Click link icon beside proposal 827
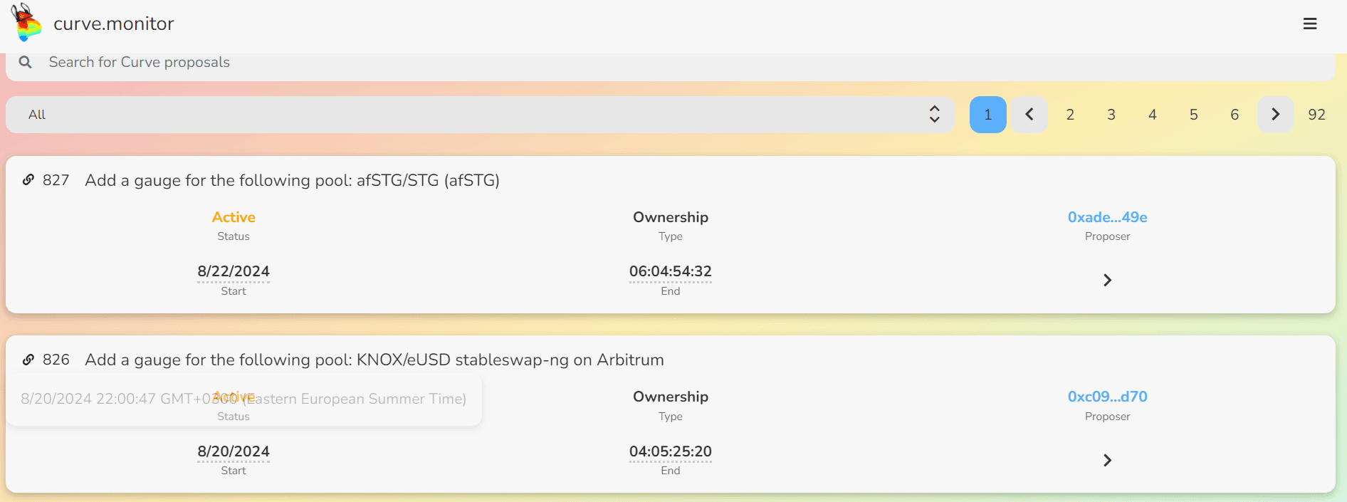This screenshot has height=502, width=1347. [28, 180]
